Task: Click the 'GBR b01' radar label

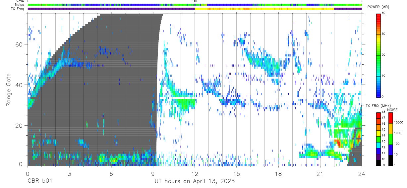Action: (39, 181)
